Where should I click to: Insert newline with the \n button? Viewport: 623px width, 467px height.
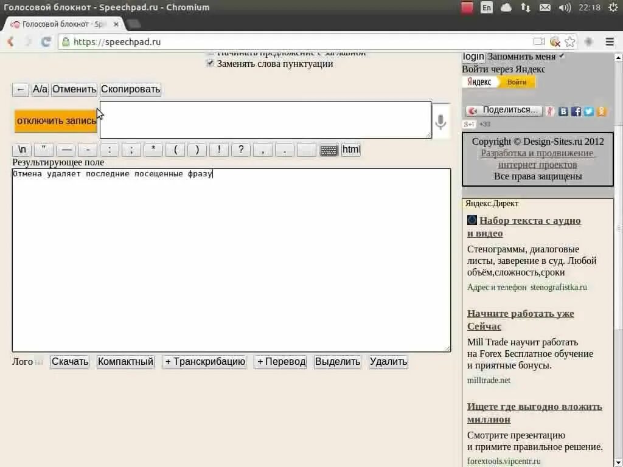tap(23, 150)
